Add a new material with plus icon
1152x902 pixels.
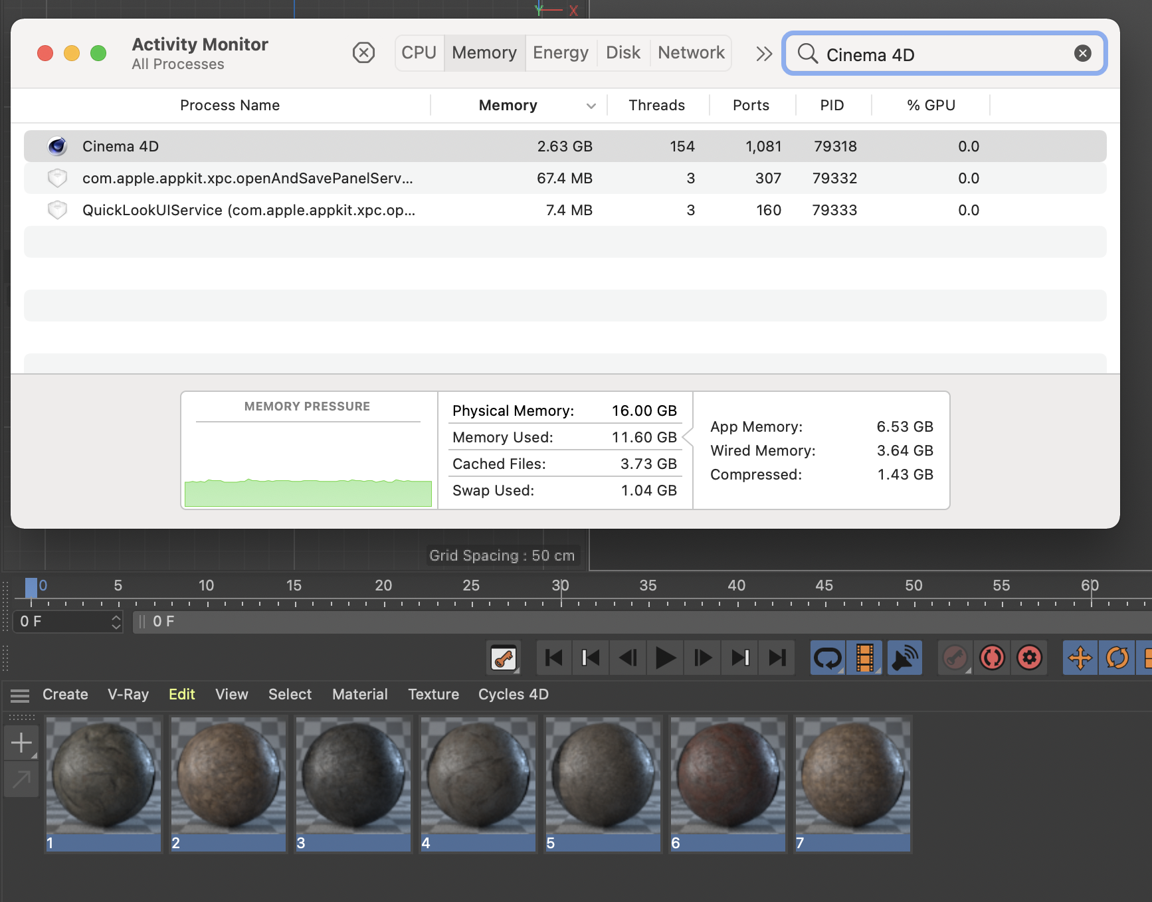click(21, 743)
